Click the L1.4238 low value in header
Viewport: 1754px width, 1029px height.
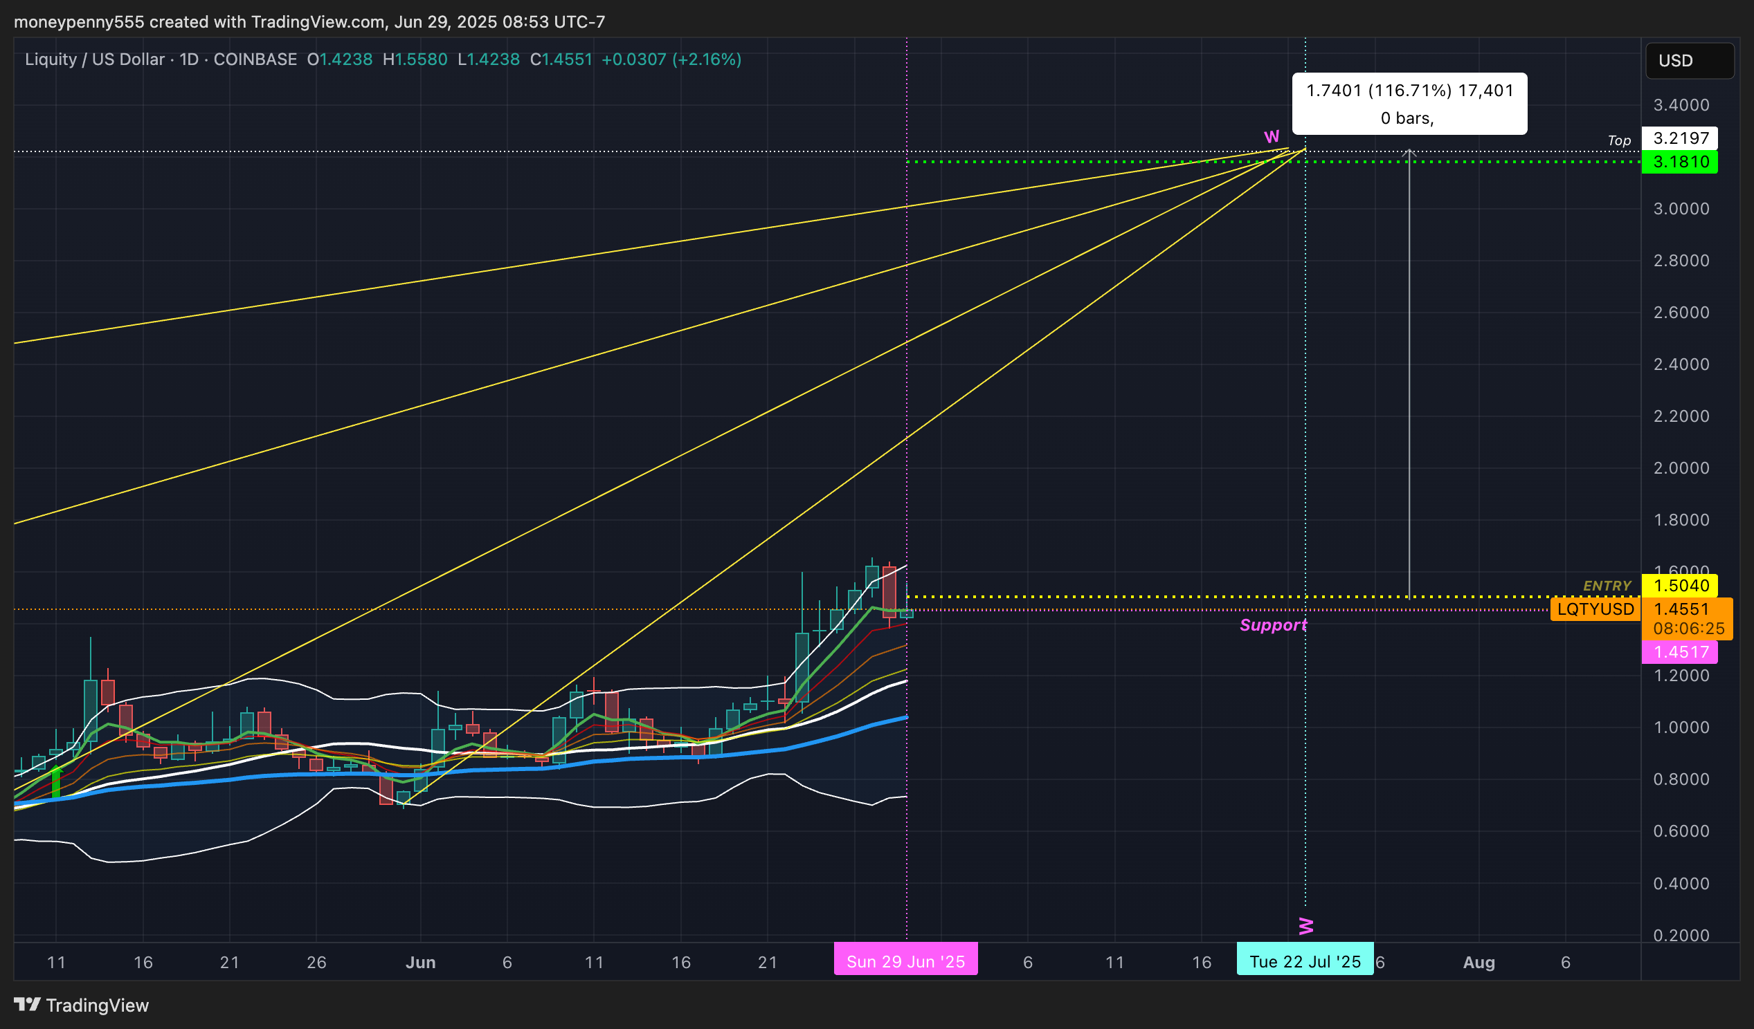point(489,59)
